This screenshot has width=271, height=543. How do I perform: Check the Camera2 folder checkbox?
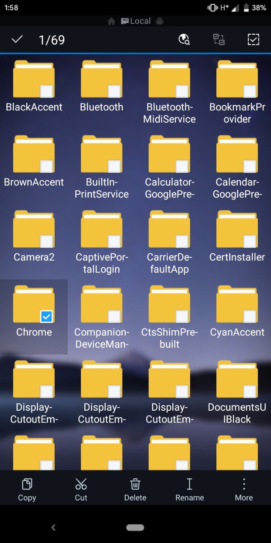pos(47,241)
